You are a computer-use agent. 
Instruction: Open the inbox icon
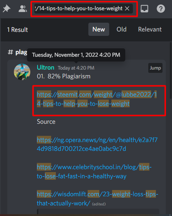(x=144, y=8)
